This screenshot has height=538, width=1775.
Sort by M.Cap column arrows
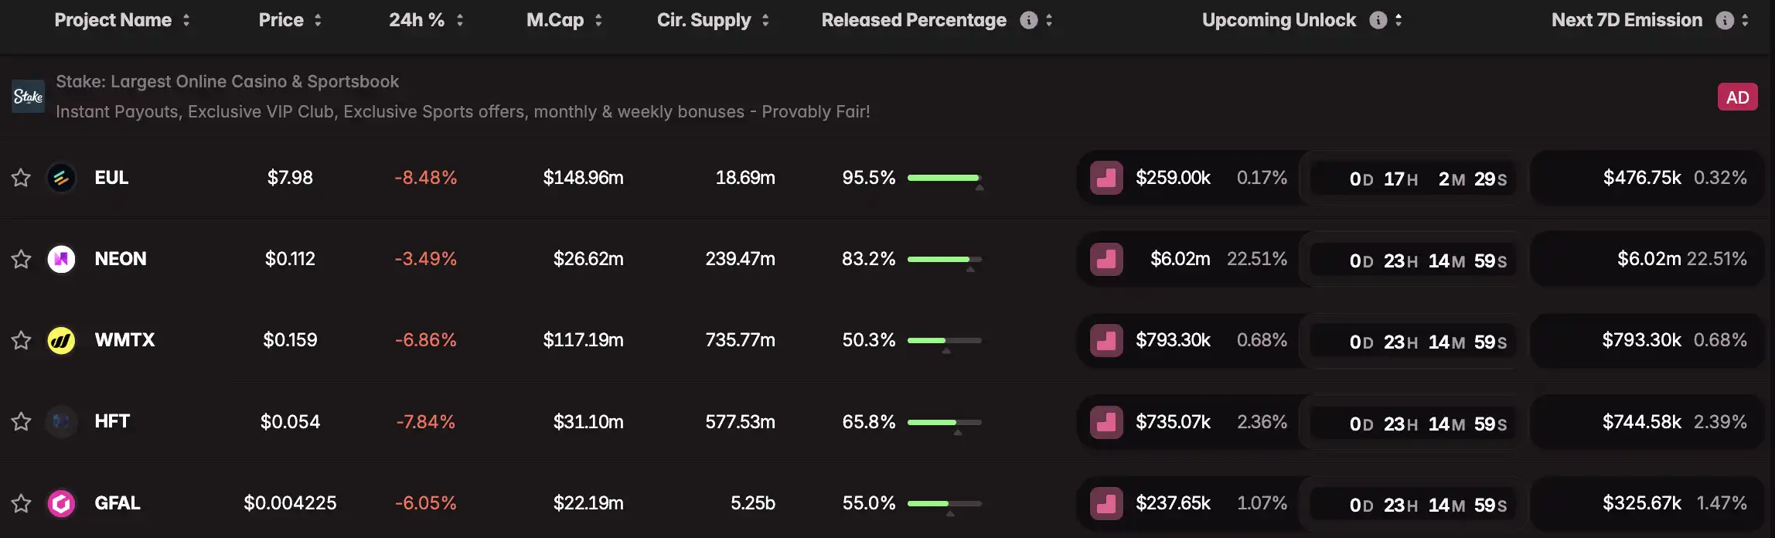pos(598,20)
